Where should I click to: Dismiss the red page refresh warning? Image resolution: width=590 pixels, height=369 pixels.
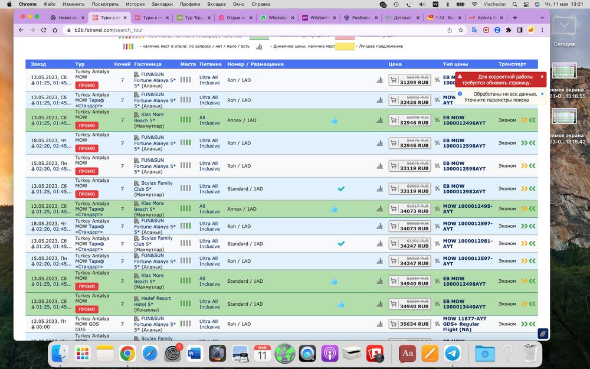pos(542,76)
